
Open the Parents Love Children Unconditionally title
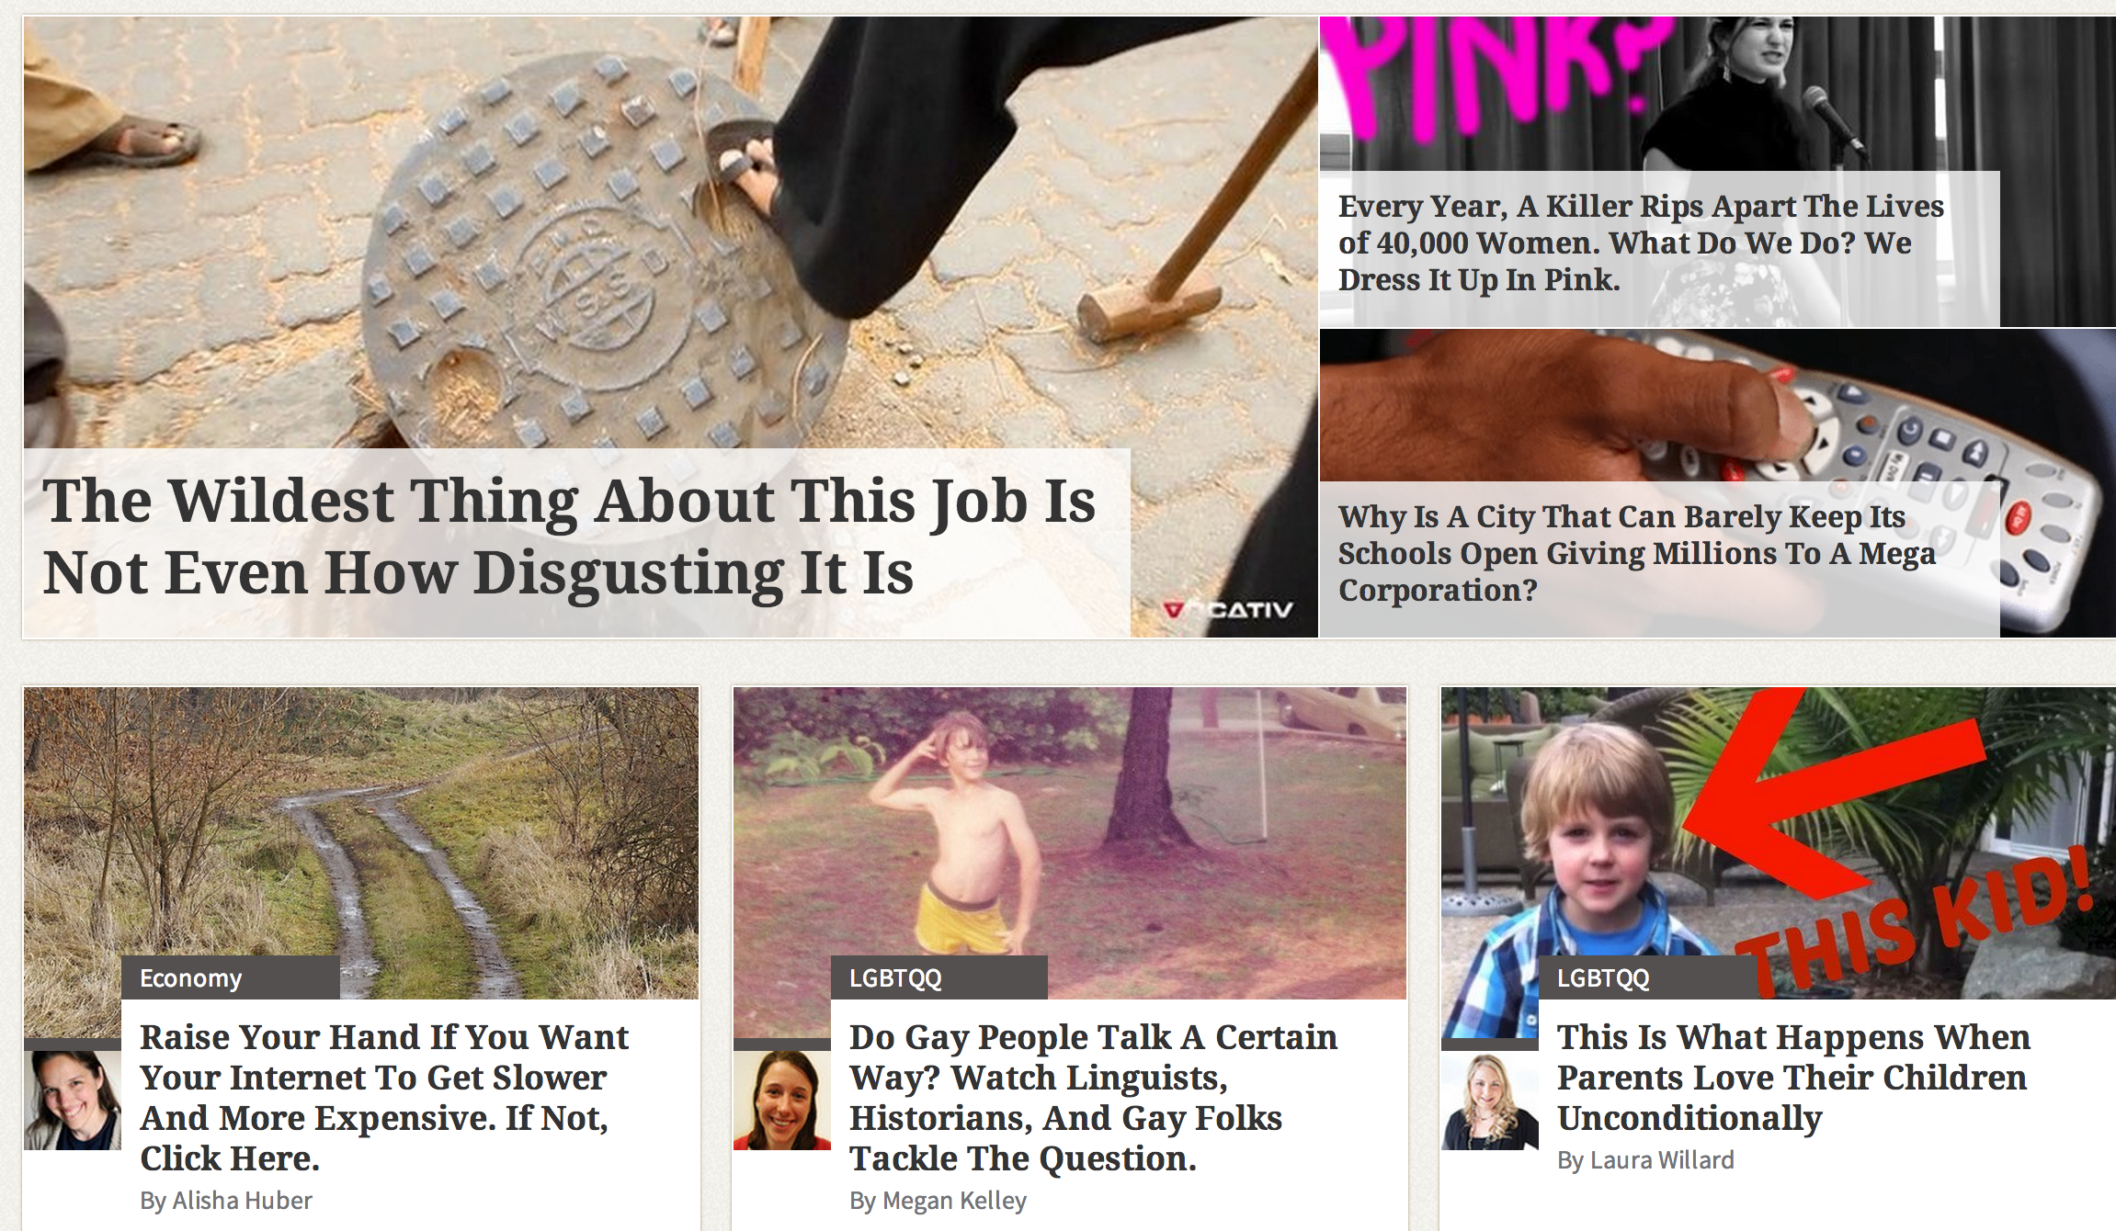click(x=1793, y=1077)
